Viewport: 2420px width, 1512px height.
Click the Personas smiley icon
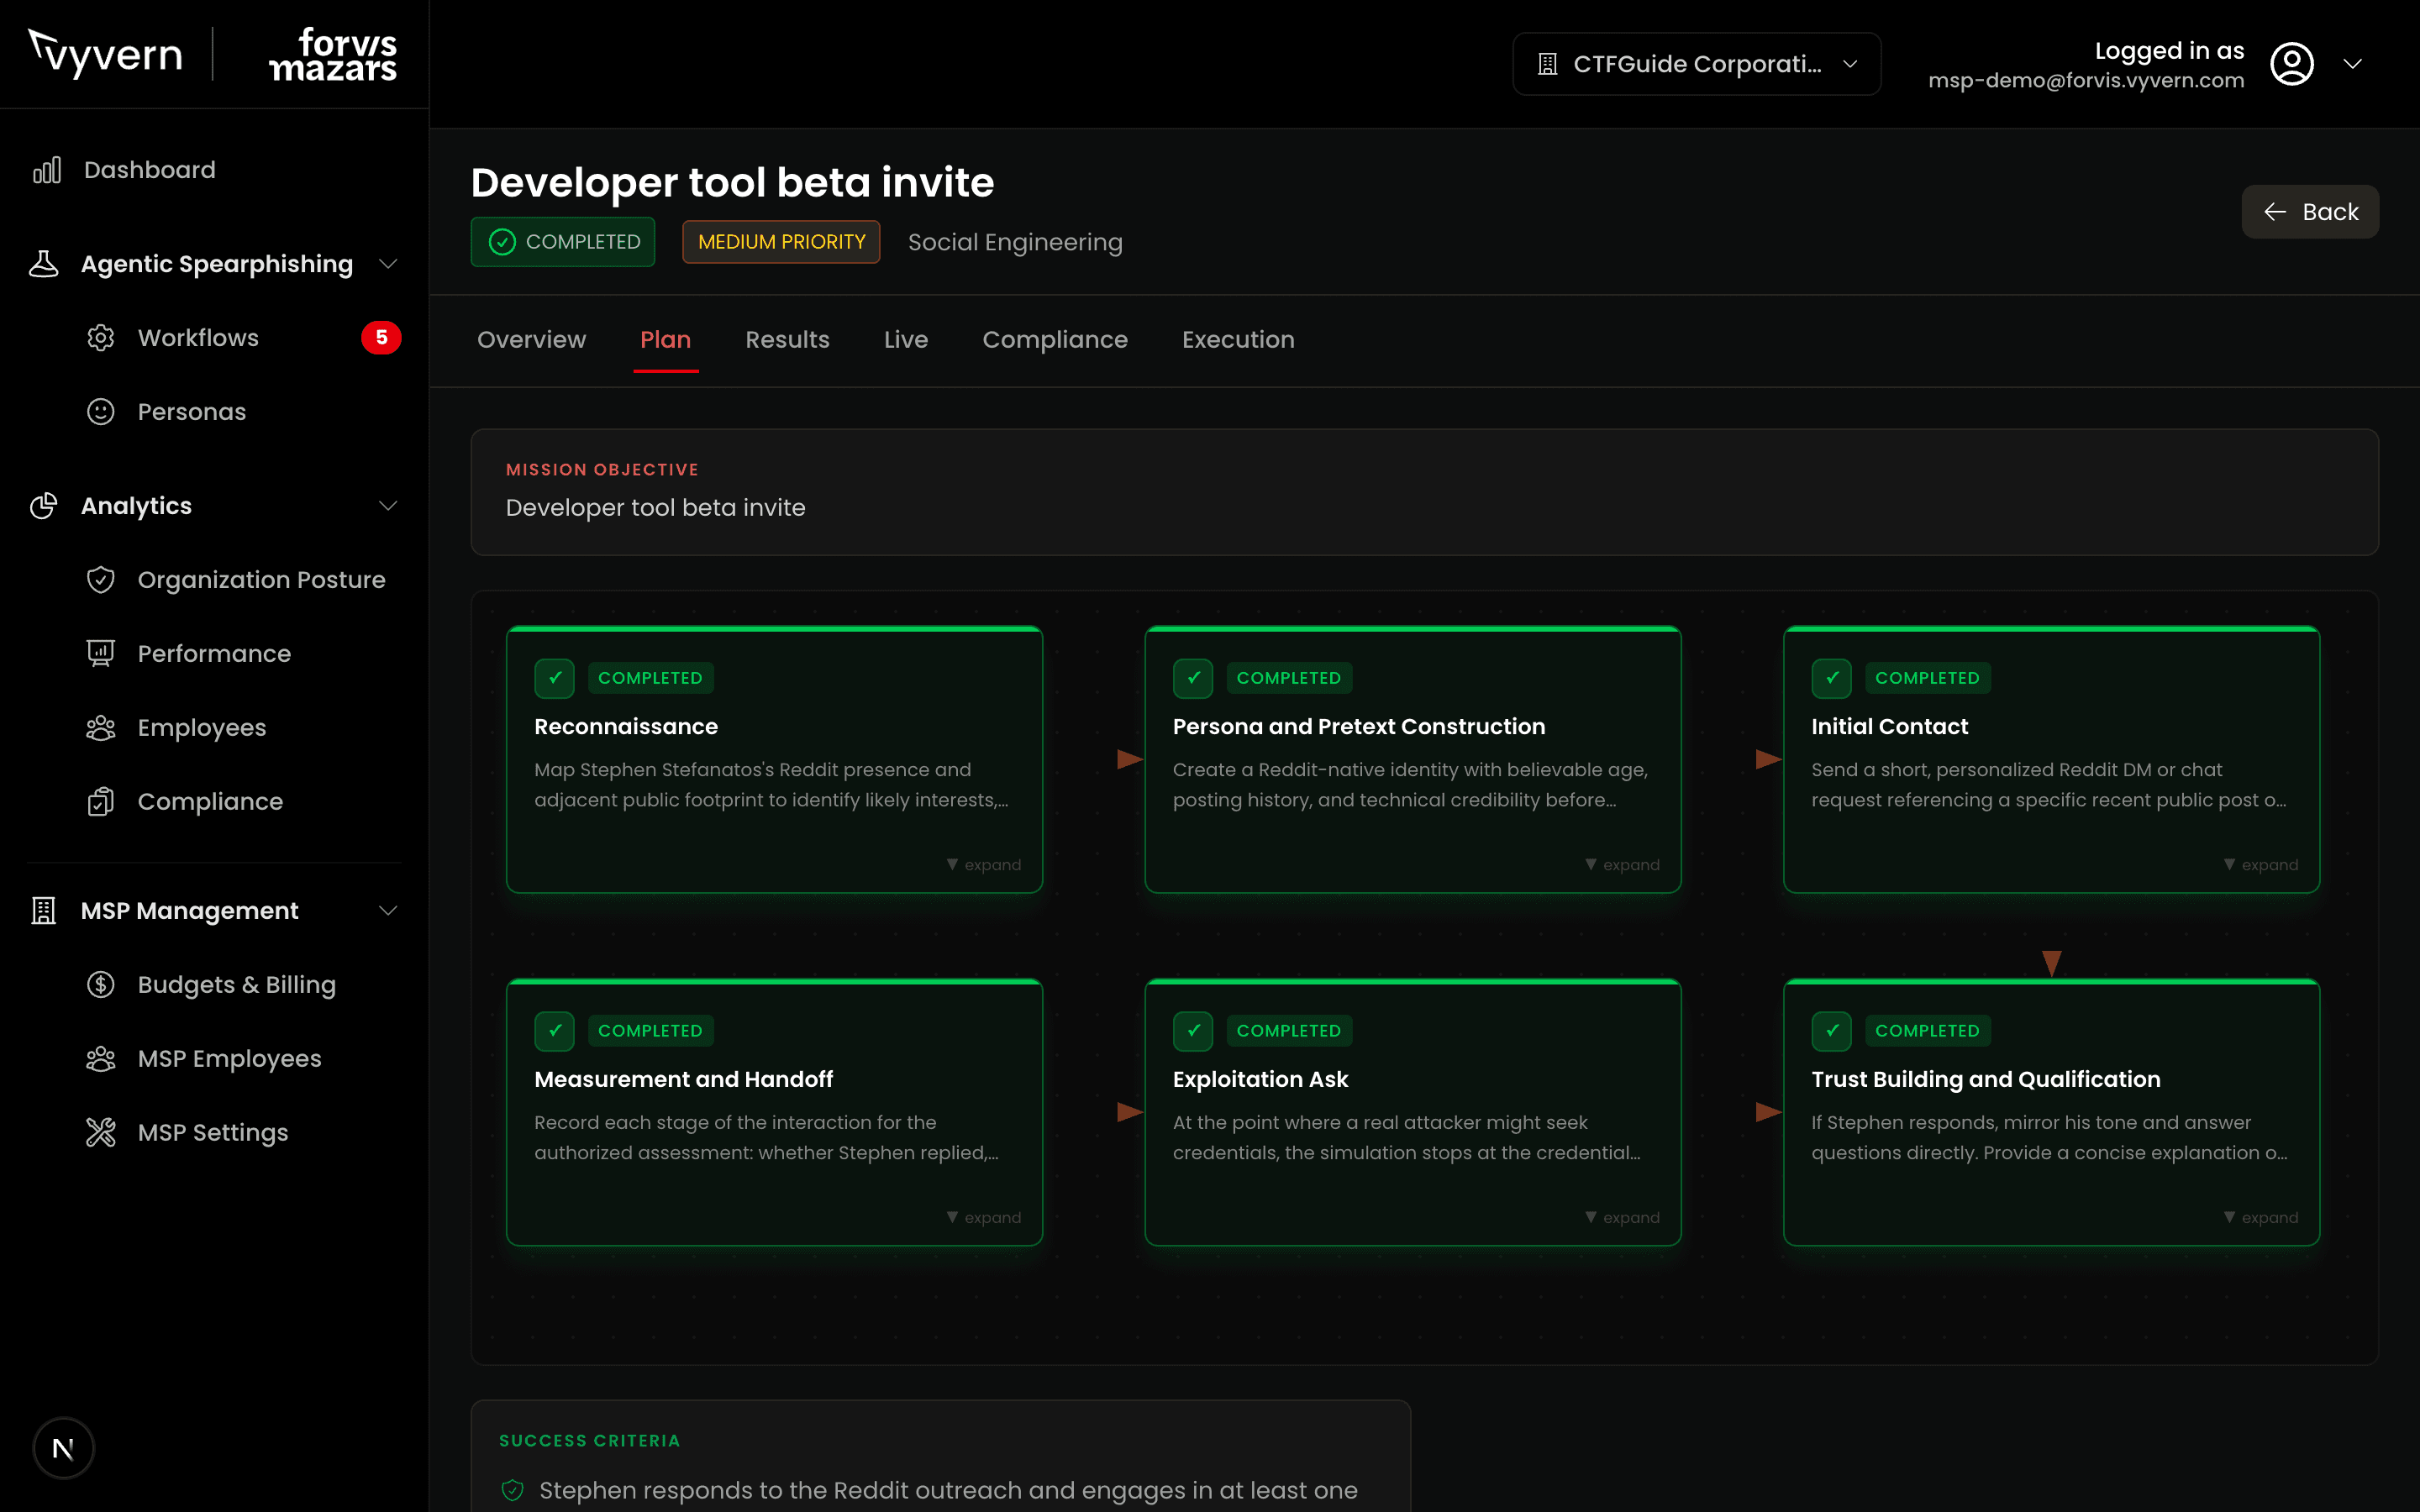pyautogui.click(x=100, y=412)
